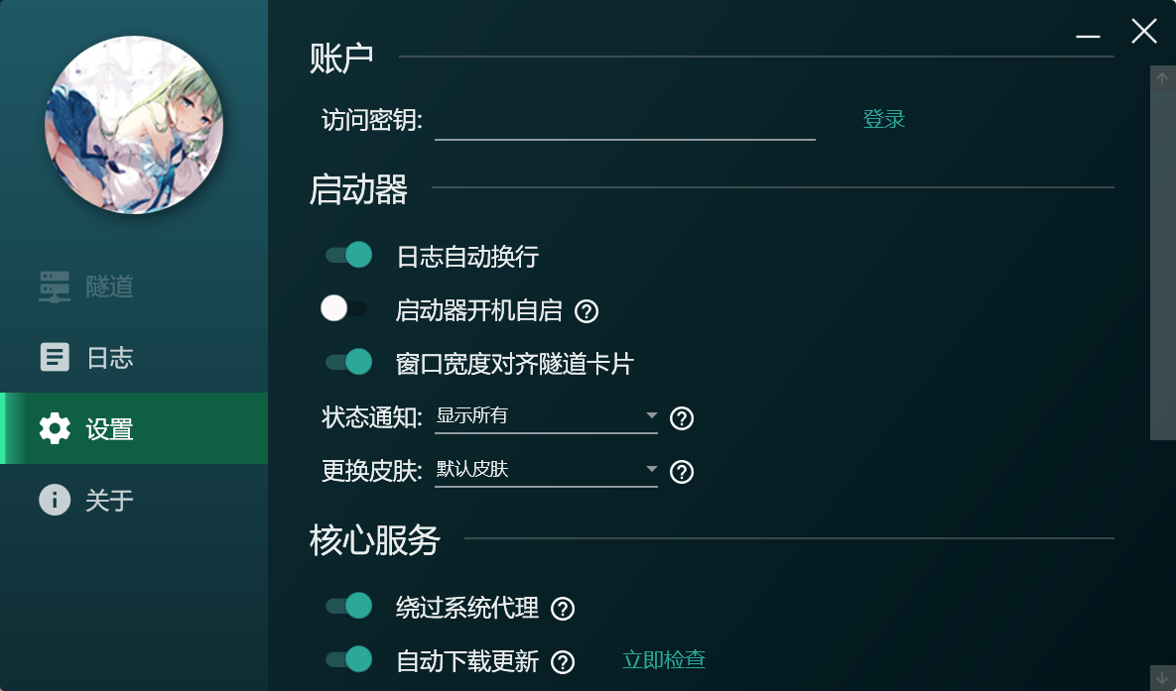Click the 关于 info icon
Image resolution: width=1176 pixels, height=691 pixels.
pos(55,500)
